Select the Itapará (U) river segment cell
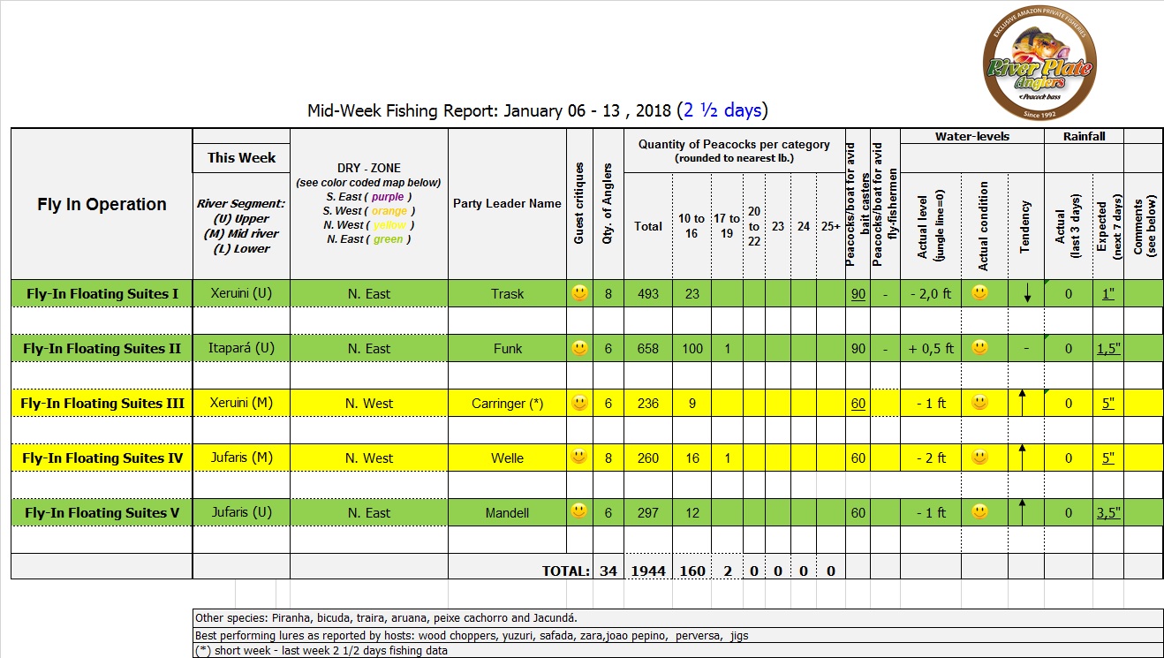The image size is (1164, 658). point(241,349)
